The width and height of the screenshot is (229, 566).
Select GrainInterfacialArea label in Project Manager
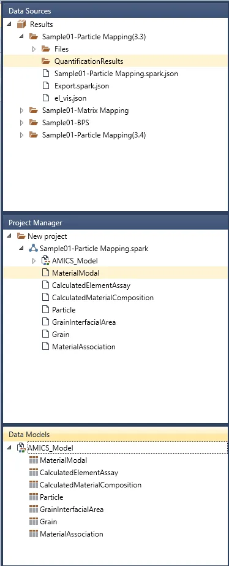click(84, 322)
